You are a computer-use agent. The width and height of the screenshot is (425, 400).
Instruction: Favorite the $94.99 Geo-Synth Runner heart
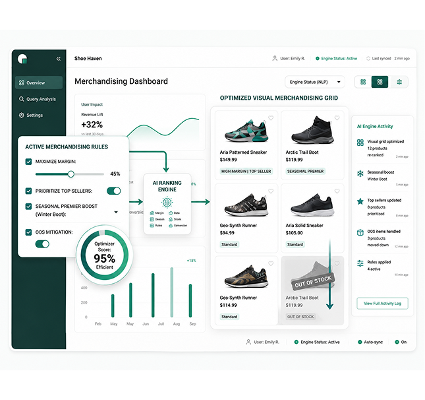271,191
